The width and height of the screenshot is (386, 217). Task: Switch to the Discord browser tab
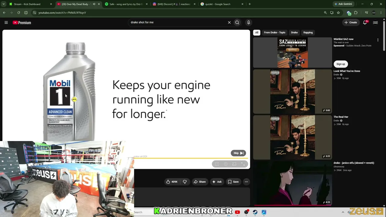point(174,4)
